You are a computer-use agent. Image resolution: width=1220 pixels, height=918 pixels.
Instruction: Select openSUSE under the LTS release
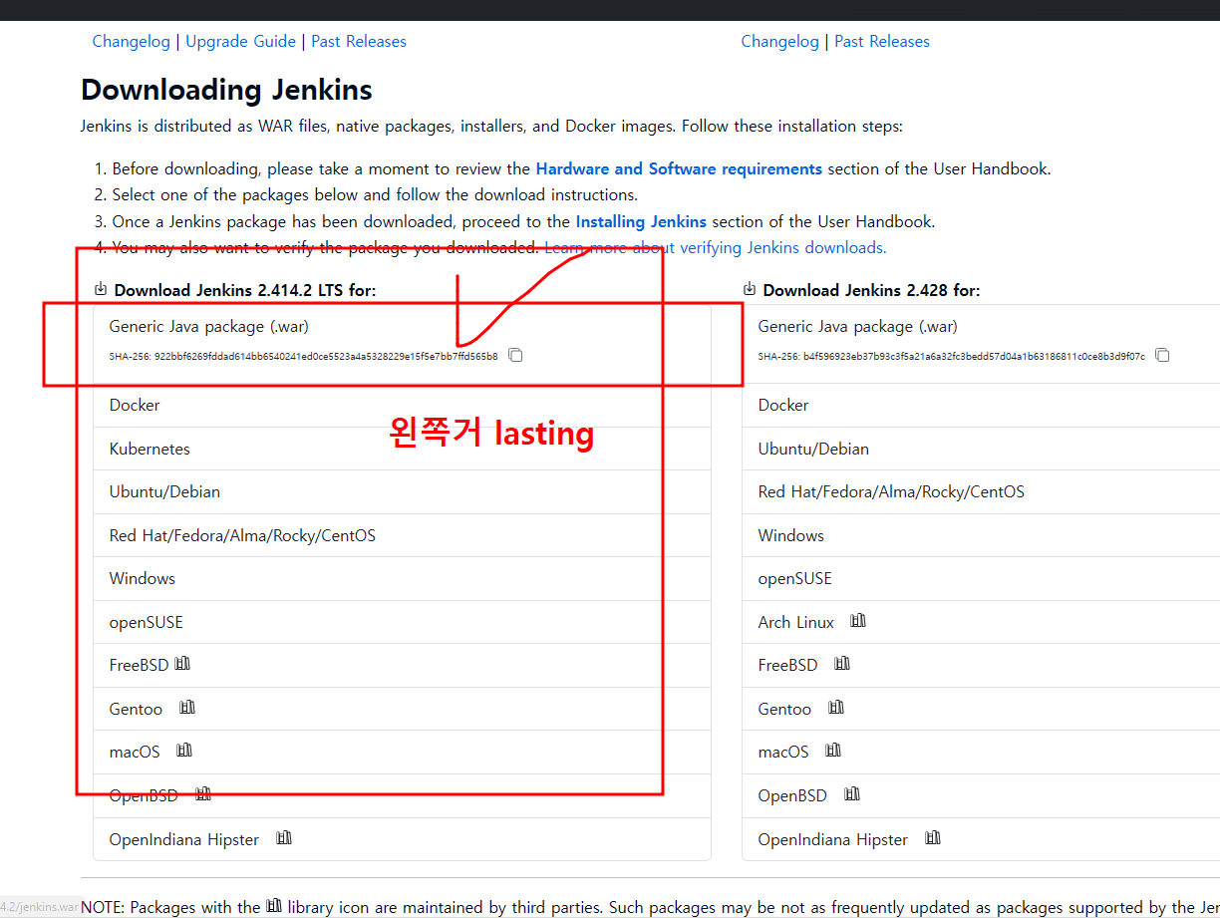402,622
